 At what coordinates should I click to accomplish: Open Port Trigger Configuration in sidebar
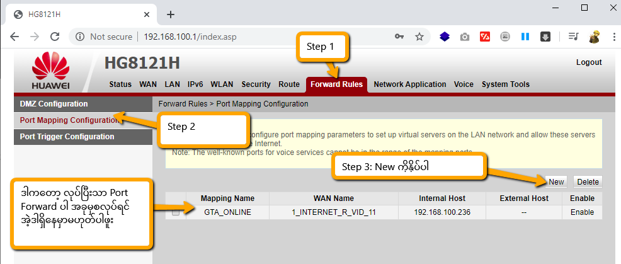point(83,137)
